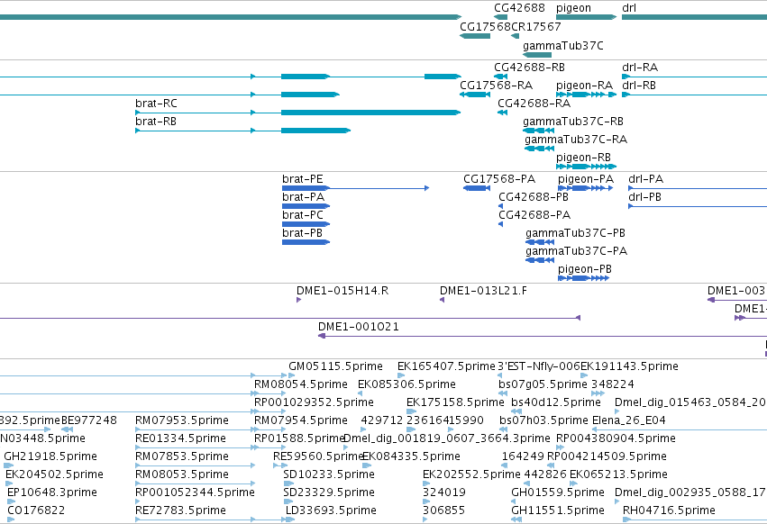Click EST RE01334.5prime
Screen dimensions: 767x524
tap(180, 439)
